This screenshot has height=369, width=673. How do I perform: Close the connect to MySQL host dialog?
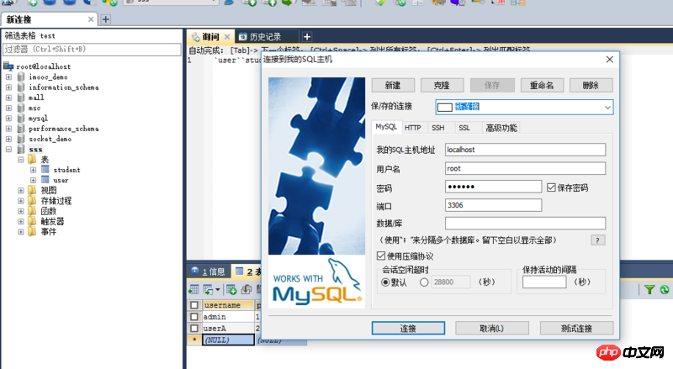(x=609, y=60)
